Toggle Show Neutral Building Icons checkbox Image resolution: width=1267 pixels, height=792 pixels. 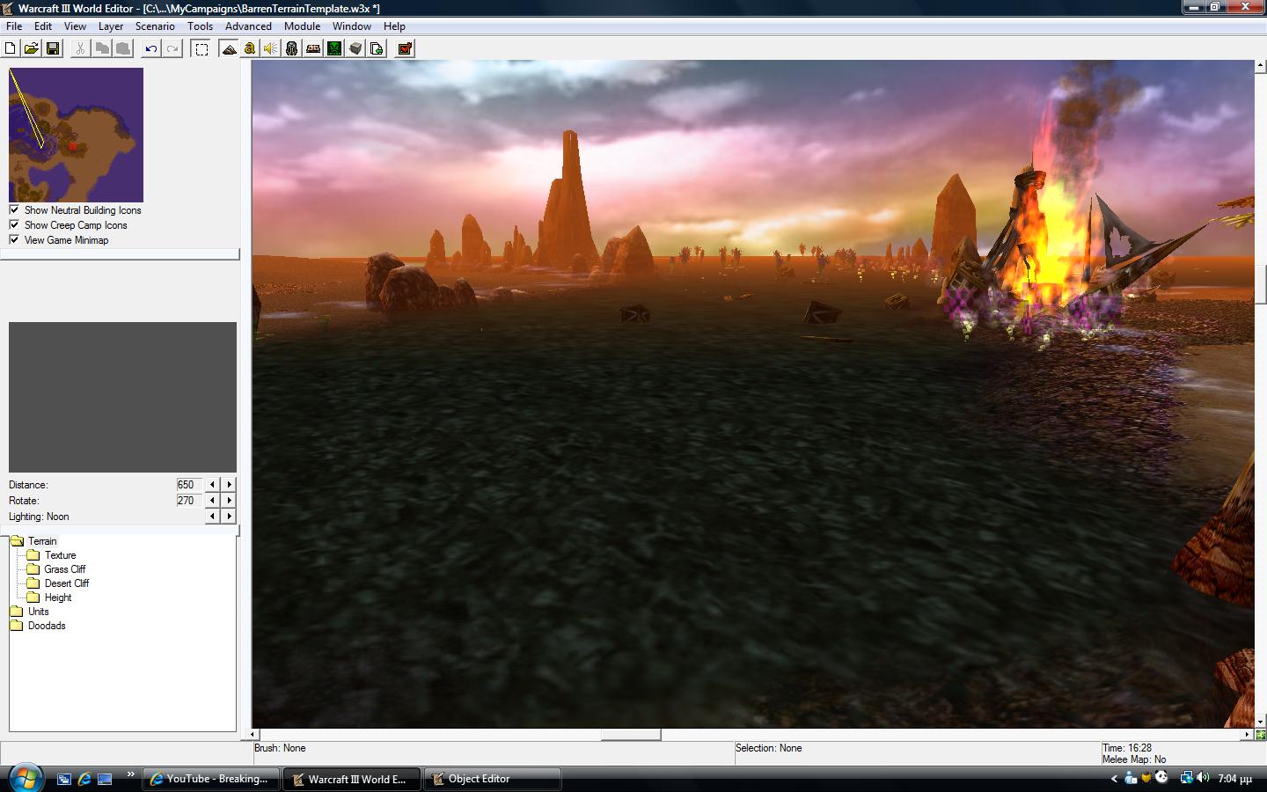14,210
